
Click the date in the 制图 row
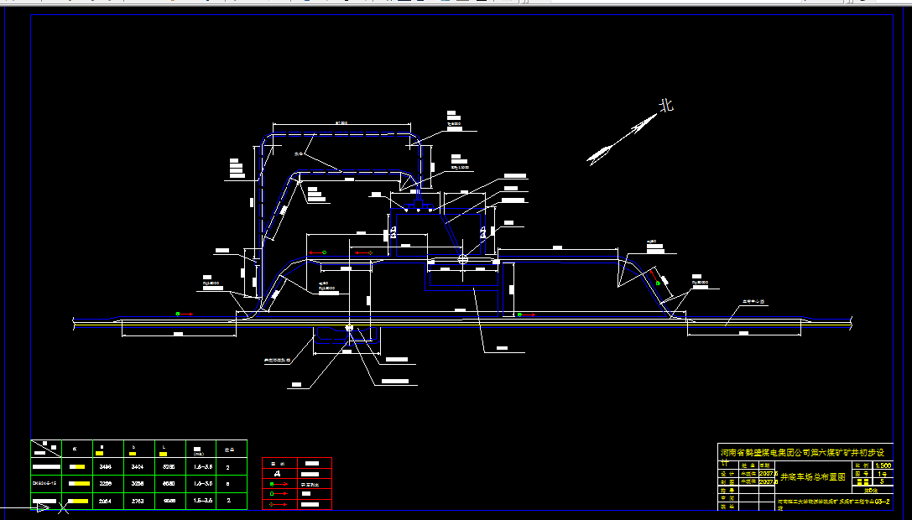click(x=769, y=481)
